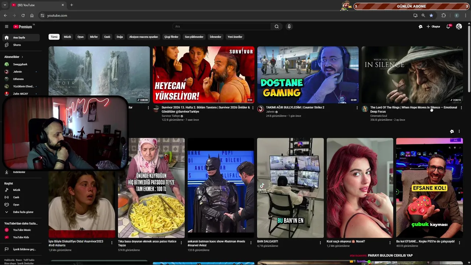
Task: Click the Shorts shelf sparkle icon
Action: pos(452,131)
